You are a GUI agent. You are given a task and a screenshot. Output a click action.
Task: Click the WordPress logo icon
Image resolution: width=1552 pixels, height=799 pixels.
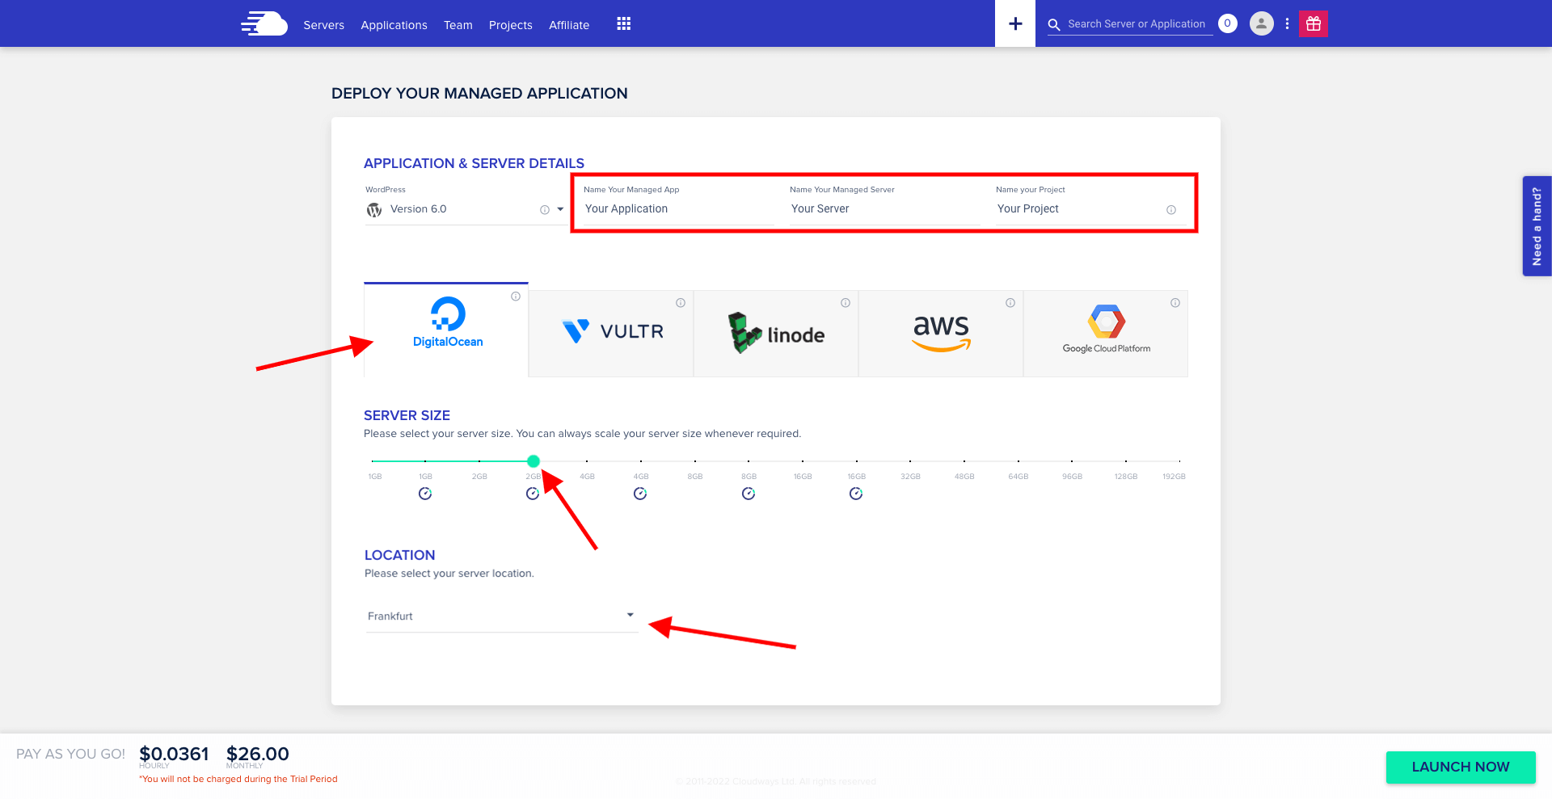pos(374,209)
